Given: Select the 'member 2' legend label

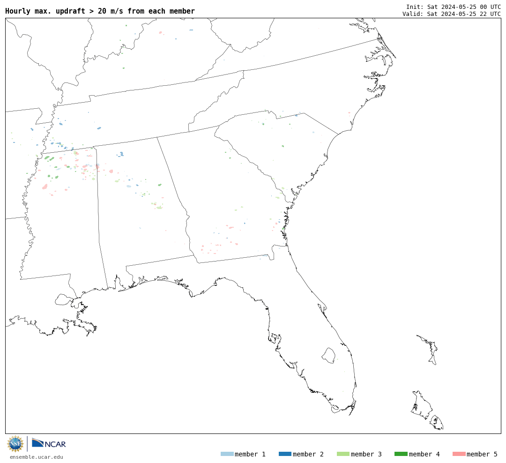Looking at the screenshot, I should [308, 454].
